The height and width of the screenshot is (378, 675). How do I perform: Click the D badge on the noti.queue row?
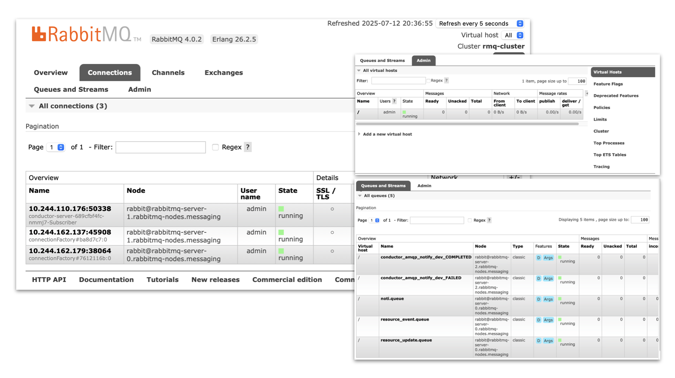pyautogui.click(x=538, y=299)
